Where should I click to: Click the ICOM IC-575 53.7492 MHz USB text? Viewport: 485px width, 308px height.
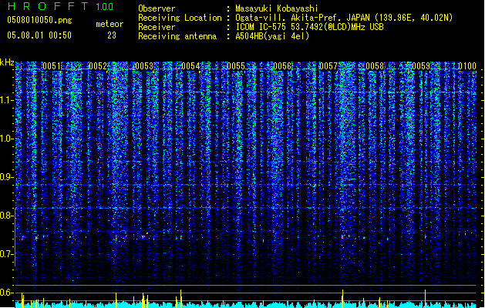(x=310, y=27)
